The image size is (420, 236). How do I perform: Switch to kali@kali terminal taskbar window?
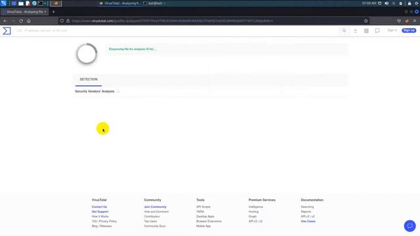click(155, 3)
